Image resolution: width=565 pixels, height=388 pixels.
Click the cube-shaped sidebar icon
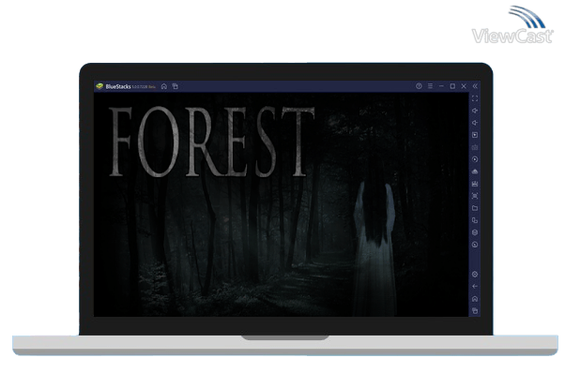pyautogui.click(x=475, y=232)
